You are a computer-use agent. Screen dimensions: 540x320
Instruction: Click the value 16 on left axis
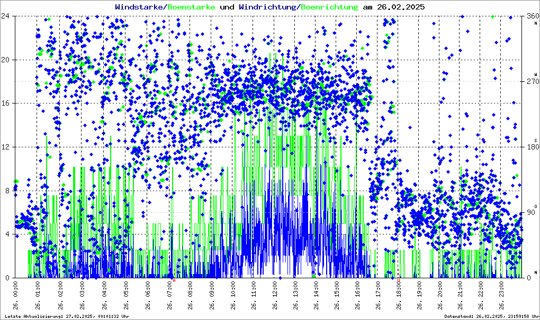pyautogui.click(x=7, y=103)
